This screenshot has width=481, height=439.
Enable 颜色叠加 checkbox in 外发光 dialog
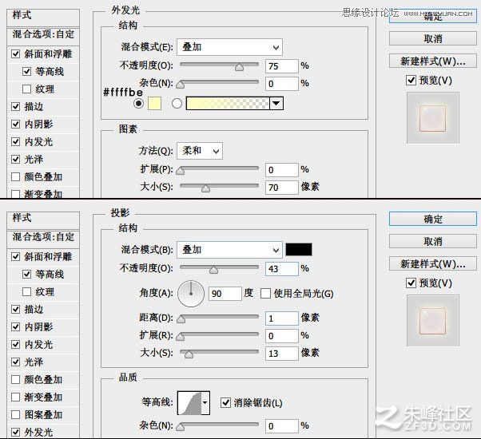tap(16, 176)
